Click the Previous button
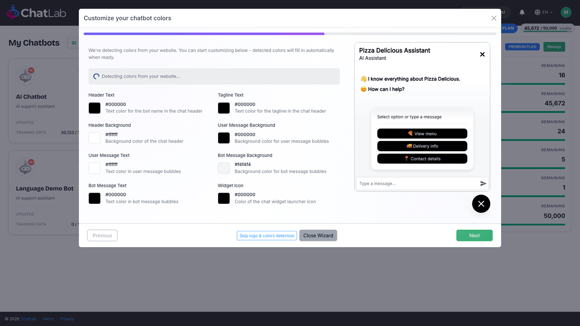The height and width of the screenshot is (326, 580). click(x=102, y=236)
